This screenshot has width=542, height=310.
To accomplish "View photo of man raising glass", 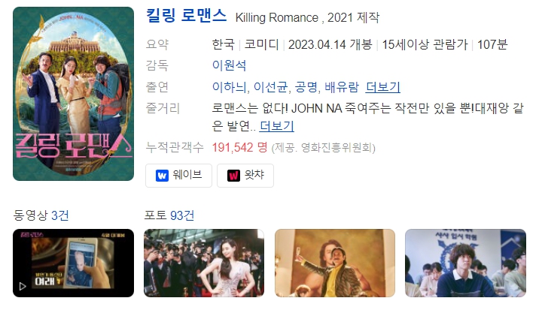I will pyautogui.click(x=335, y=263).
